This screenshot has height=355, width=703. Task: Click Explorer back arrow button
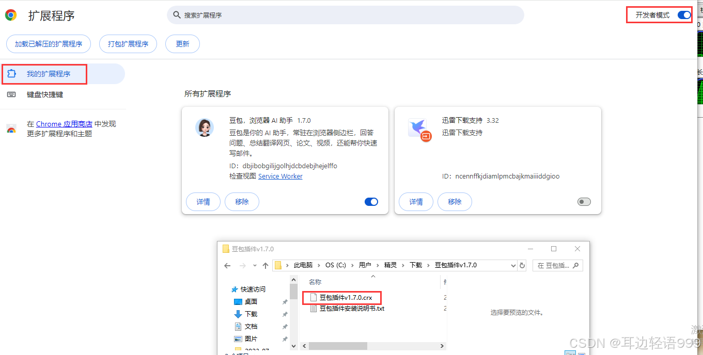coord(227,265)
